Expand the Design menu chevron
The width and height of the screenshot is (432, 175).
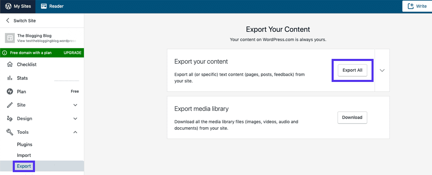pos(75,119)
